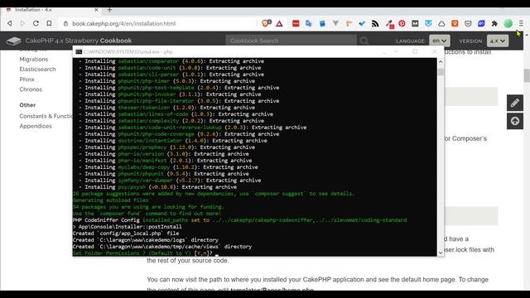Click the Cookbook search magnifier icon
The image size is (530, 298).
coord(364,41)
